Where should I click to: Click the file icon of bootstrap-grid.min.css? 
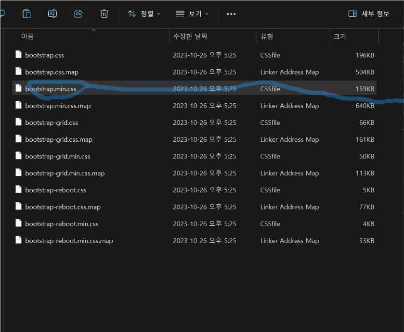18,155
